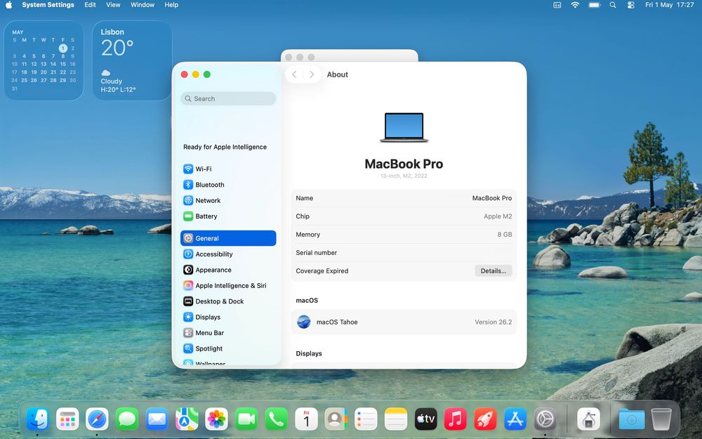
Task: Open Bluetooth settings in sidebar
Action: point(228,185)
